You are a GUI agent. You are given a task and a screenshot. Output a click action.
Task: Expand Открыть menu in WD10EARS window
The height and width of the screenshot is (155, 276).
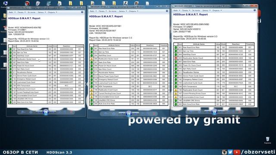[x=134, y=11]
